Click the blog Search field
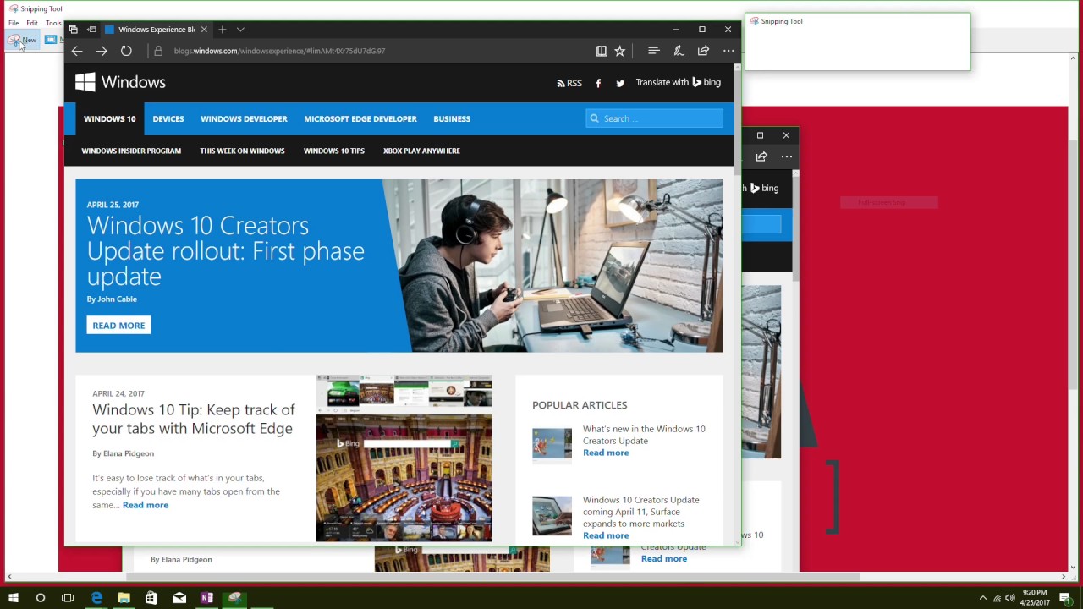This screenshot has width=1083, height=609. 654,118
